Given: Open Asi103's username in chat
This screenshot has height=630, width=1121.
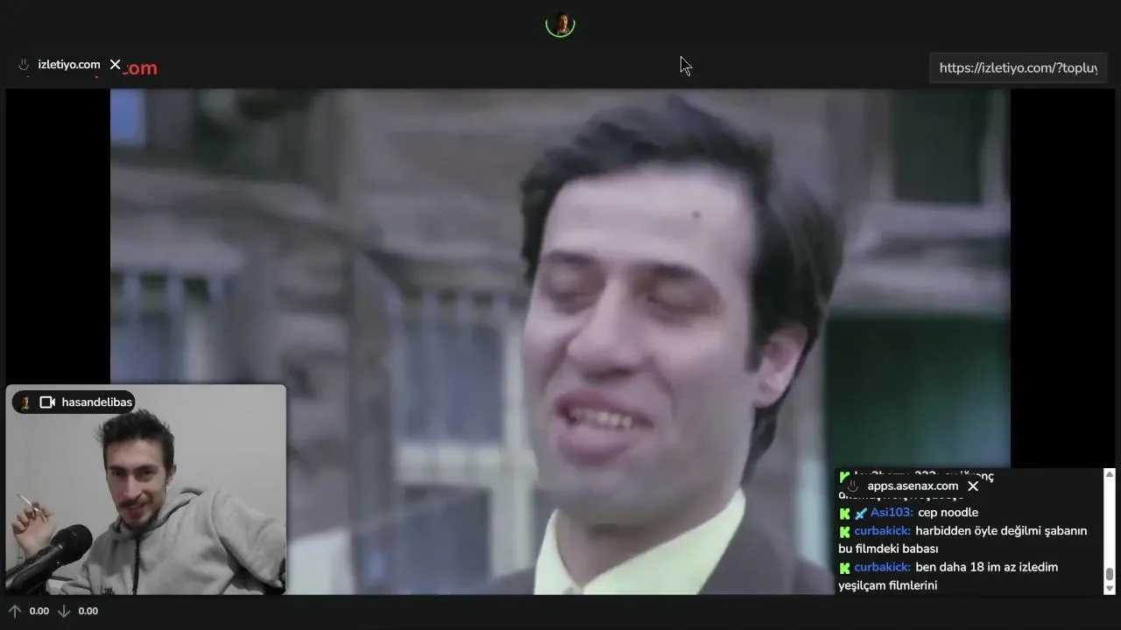Looking at the screenshot, I should 892,513.
